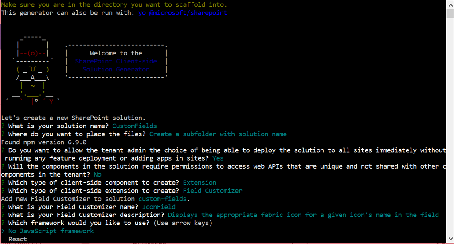Image resolution: width=454 pixels, height=244 pixels.
Task: Click the 'Field Customizer' extension answer
Action: [x=212, y=191]
